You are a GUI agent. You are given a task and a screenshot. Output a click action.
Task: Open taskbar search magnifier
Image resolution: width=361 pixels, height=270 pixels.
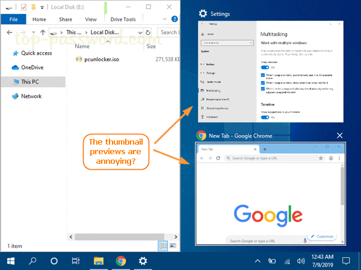pos(32,261)
